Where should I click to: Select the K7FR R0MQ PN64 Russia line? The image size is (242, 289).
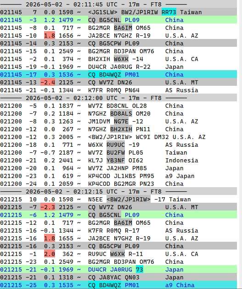pyautogui.click(x=118, y=90)
